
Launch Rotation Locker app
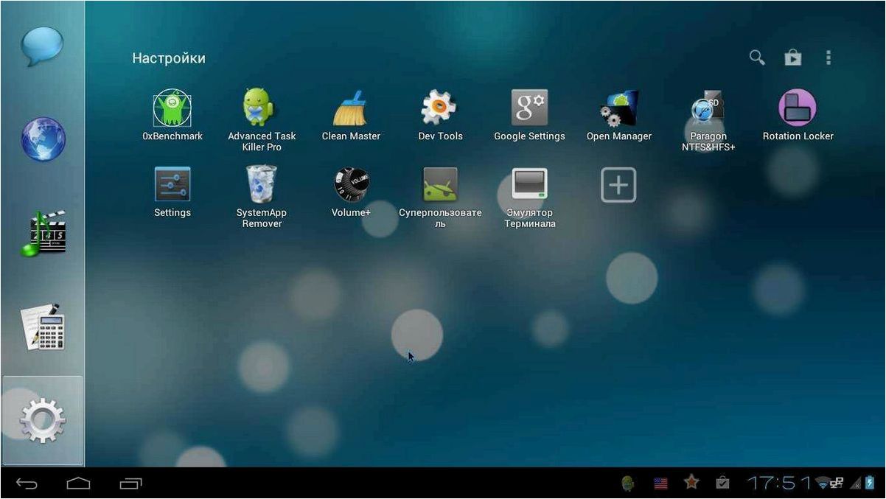point(798,108)
